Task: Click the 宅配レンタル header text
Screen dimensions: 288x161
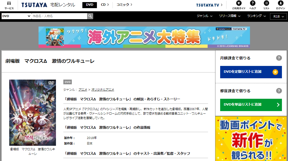Action: pyautogui.click(x=63, y=5)
